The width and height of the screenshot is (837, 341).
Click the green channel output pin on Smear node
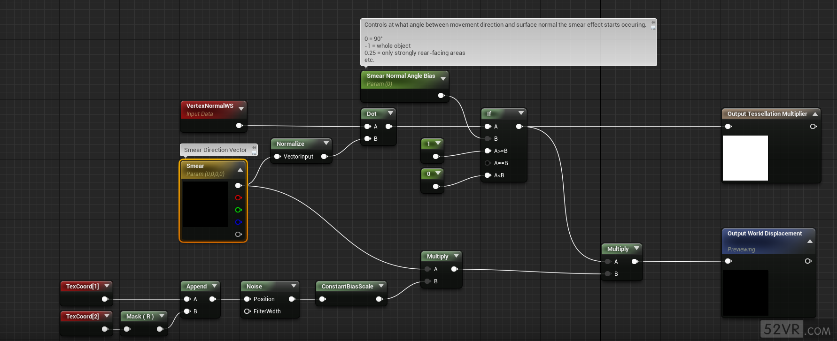coord(238,210)
